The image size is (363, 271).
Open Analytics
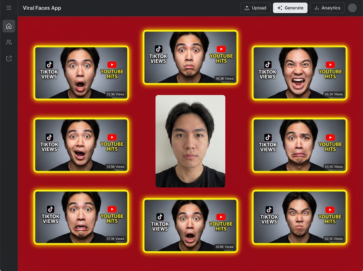click(x=327, y=8)
